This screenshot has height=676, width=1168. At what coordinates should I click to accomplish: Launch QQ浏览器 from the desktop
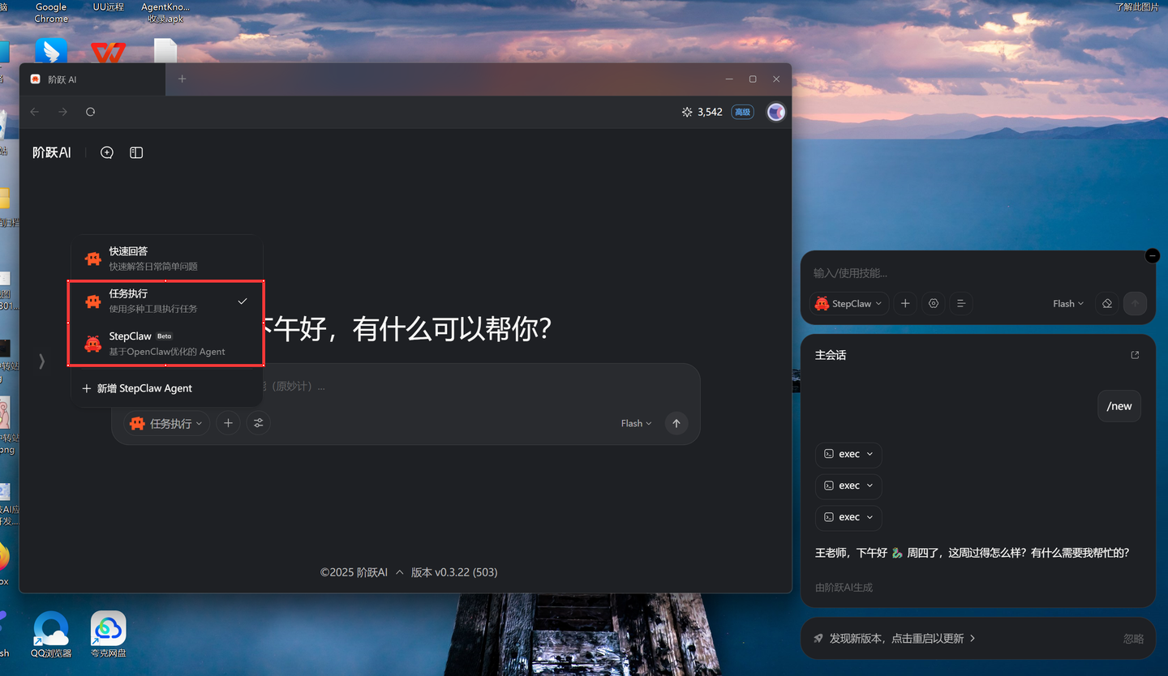(x=51, y=635)
